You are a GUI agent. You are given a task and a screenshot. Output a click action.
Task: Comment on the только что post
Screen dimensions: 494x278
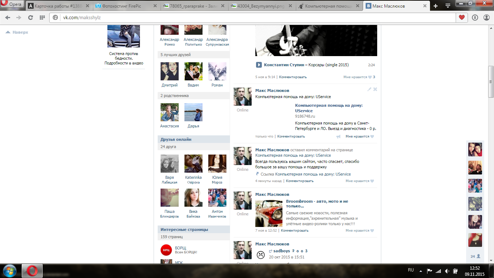pos(291,136)
